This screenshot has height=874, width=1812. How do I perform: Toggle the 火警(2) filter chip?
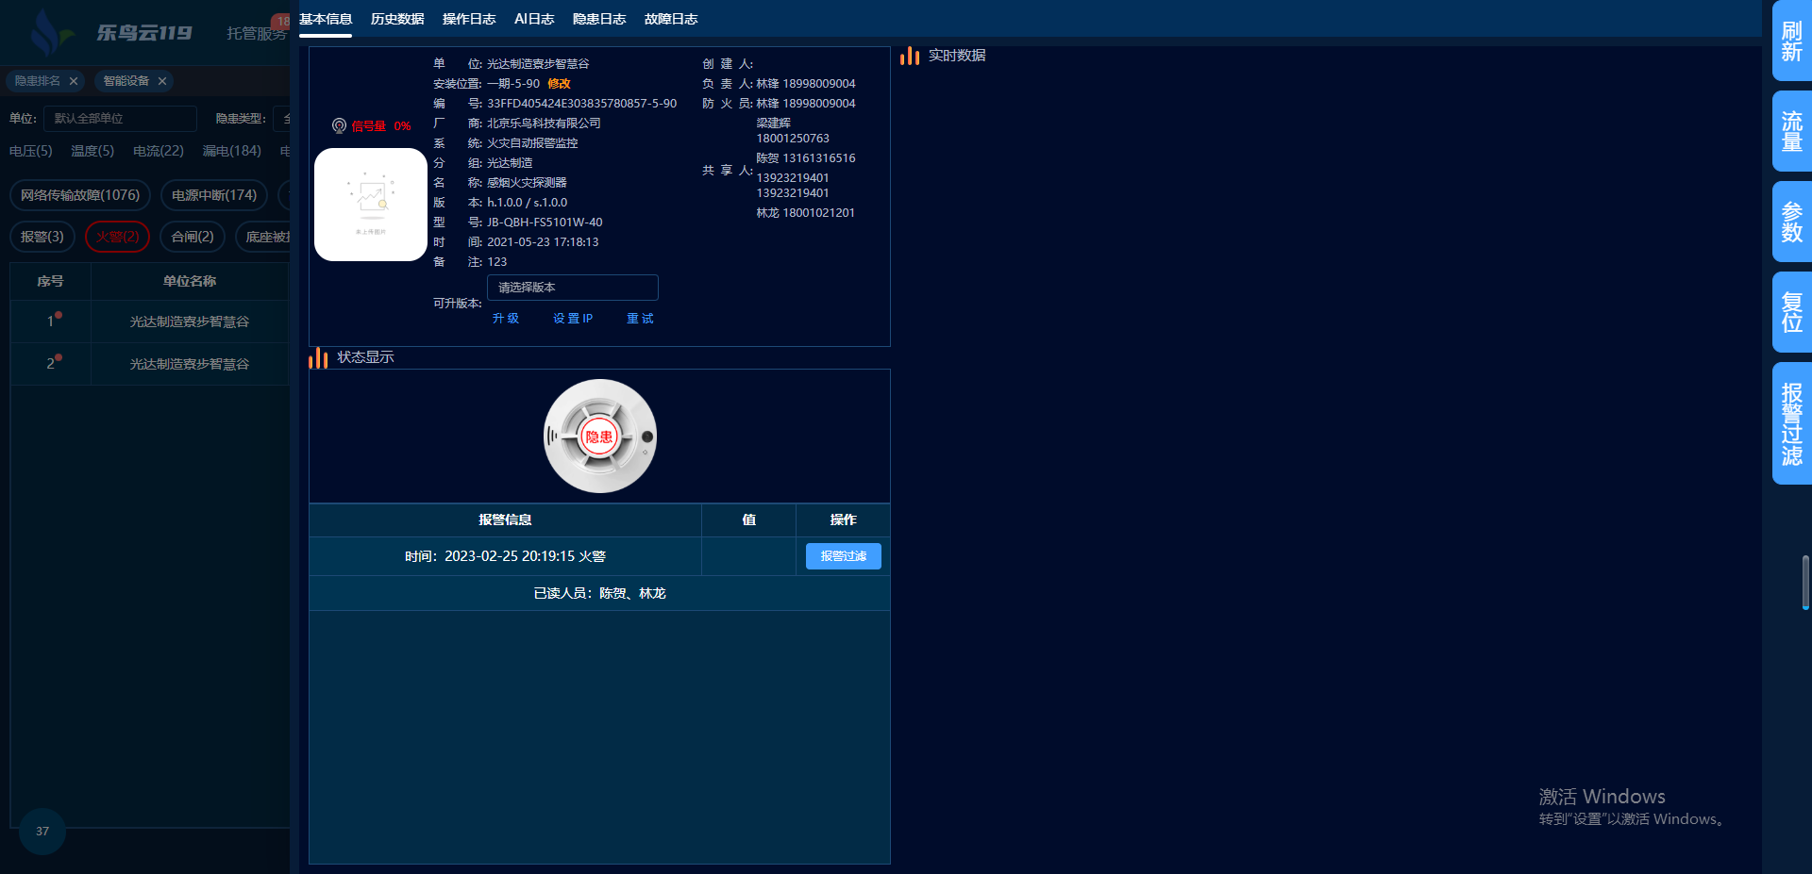(117, 237)
